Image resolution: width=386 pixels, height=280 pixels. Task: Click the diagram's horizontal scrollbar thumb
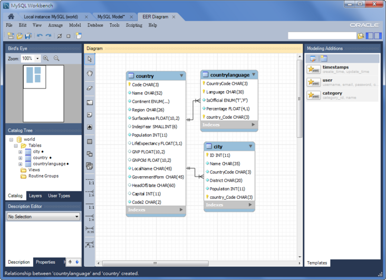[x=155, y=263]
